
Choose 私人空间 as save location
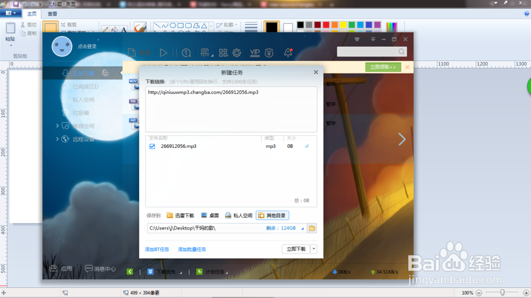239,215
